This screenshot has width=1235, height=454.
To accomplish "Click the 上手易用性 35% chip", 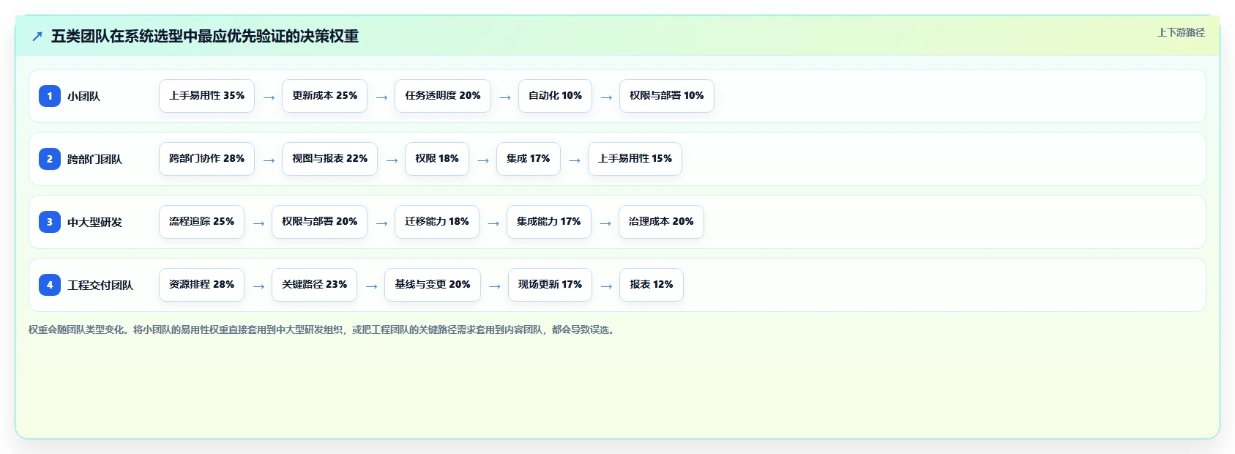I will coord(206,96).
